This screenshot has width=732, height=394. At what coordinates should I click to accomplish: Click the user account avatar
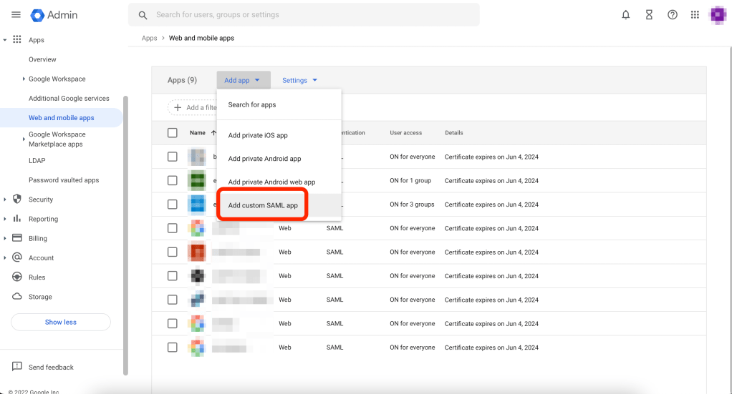(718, 15)
